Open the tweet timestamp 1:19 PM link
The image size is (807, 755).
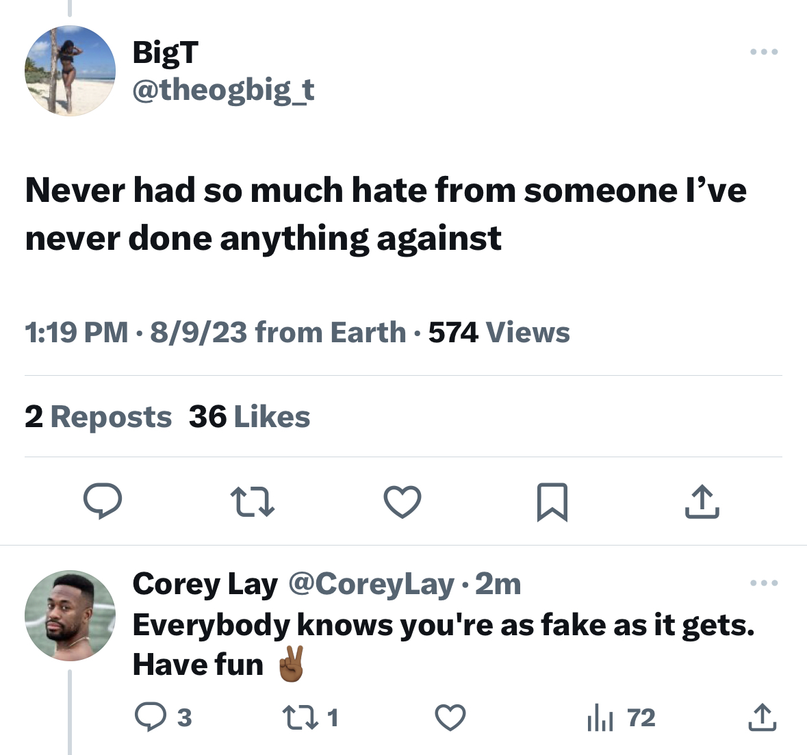(x=76, y=332)
